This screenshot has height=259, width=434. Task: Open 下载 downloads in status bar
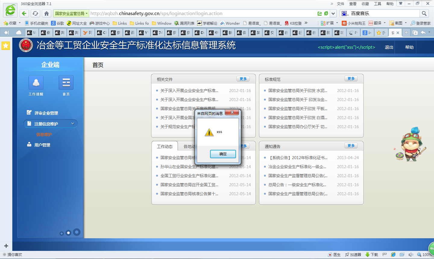coord(372,254)
